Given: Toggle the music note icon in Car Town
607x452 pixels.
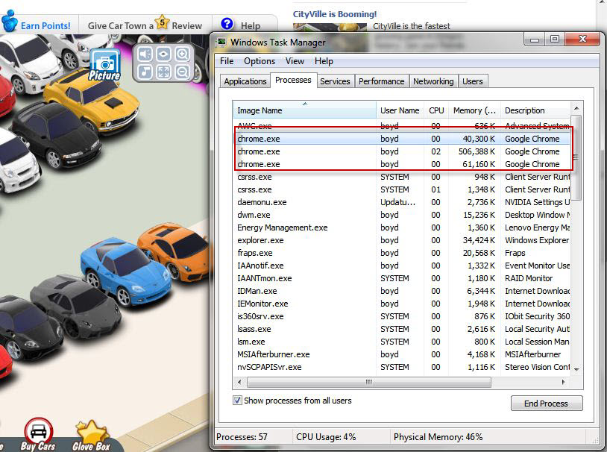Looking at the screenshot, I should [145, 72].
